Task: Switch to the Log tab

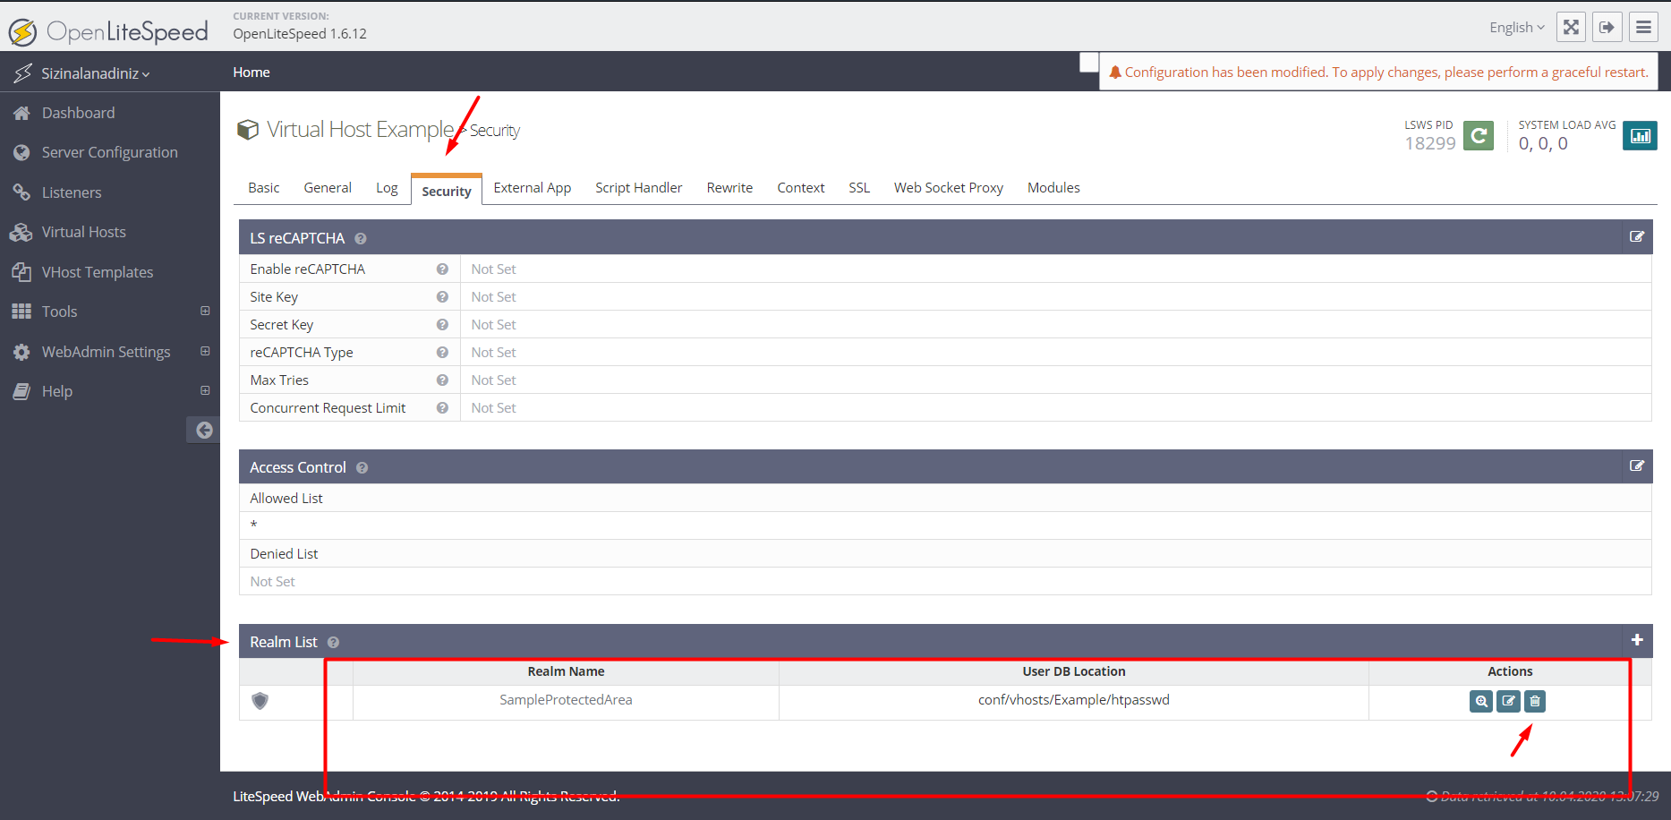Action: click(x=387, y=188)
